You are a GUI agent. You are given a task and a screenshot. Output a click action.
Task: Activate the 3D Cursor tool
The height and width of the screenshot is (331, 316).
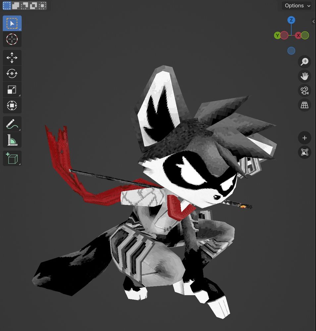(x=12, y=39)
